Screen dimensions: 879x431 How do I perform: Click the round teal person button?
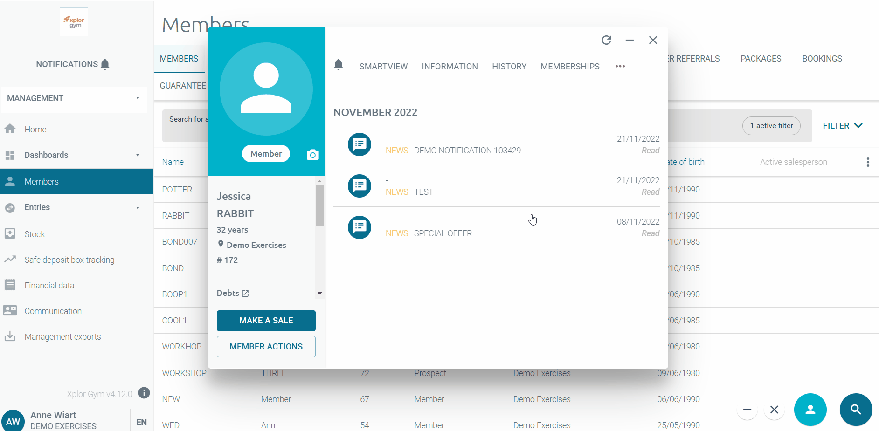pos(810,410)
